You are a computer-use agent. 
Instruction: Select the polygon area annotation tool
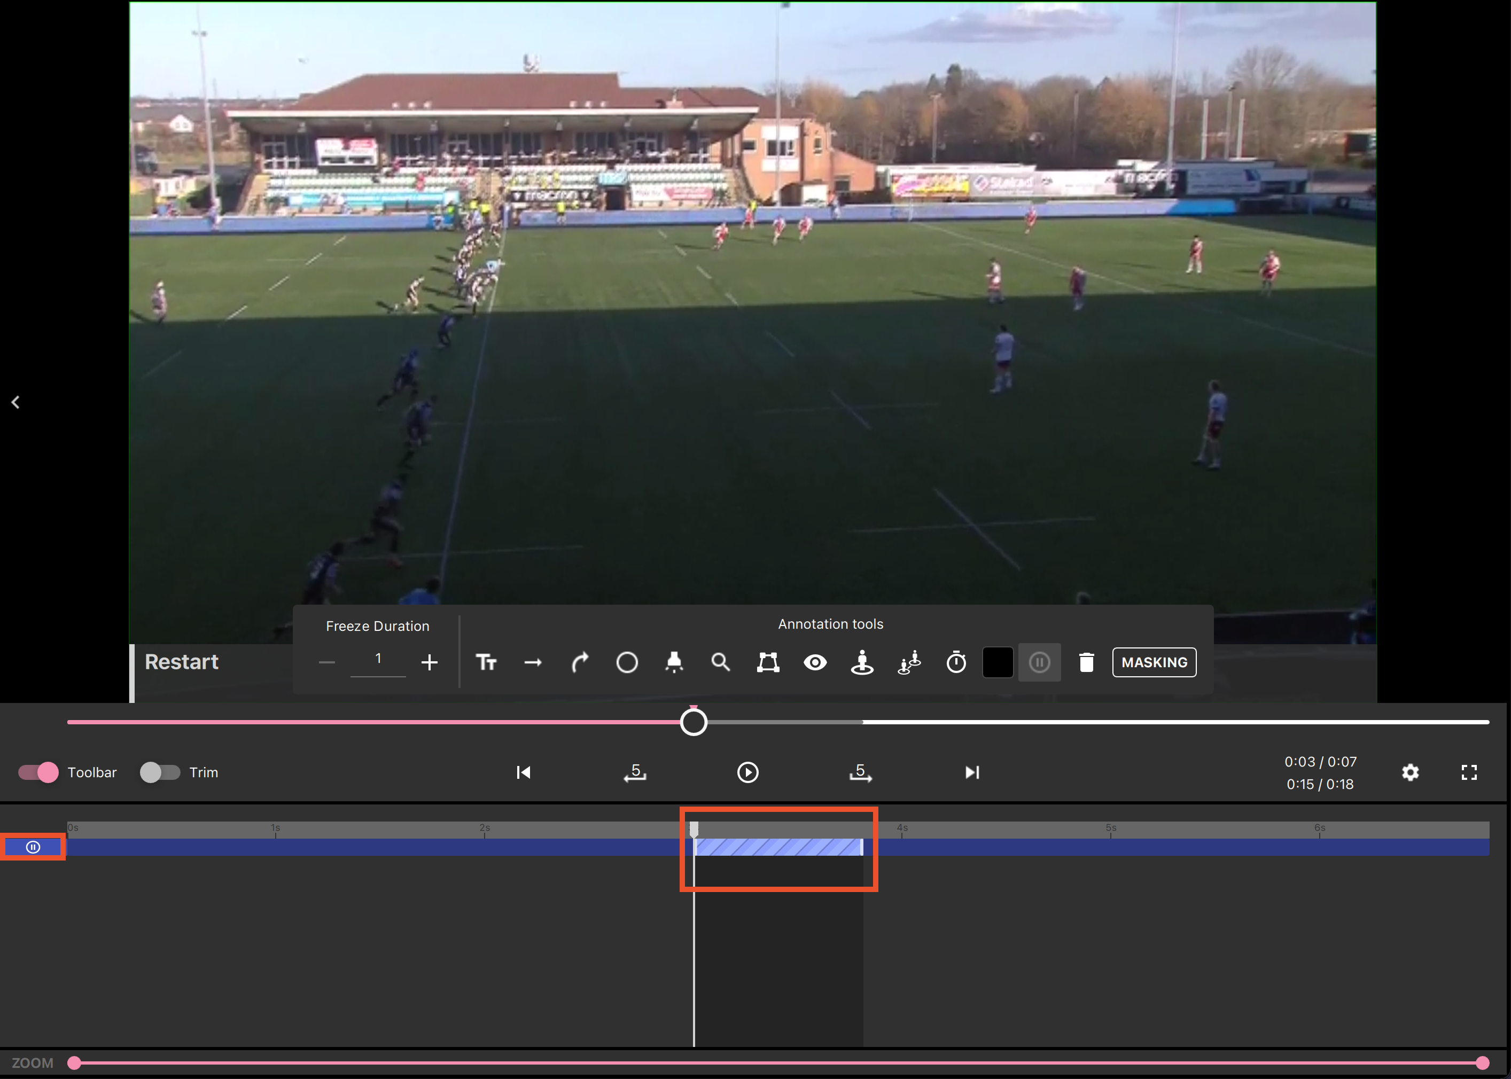[x=768, y=662]
